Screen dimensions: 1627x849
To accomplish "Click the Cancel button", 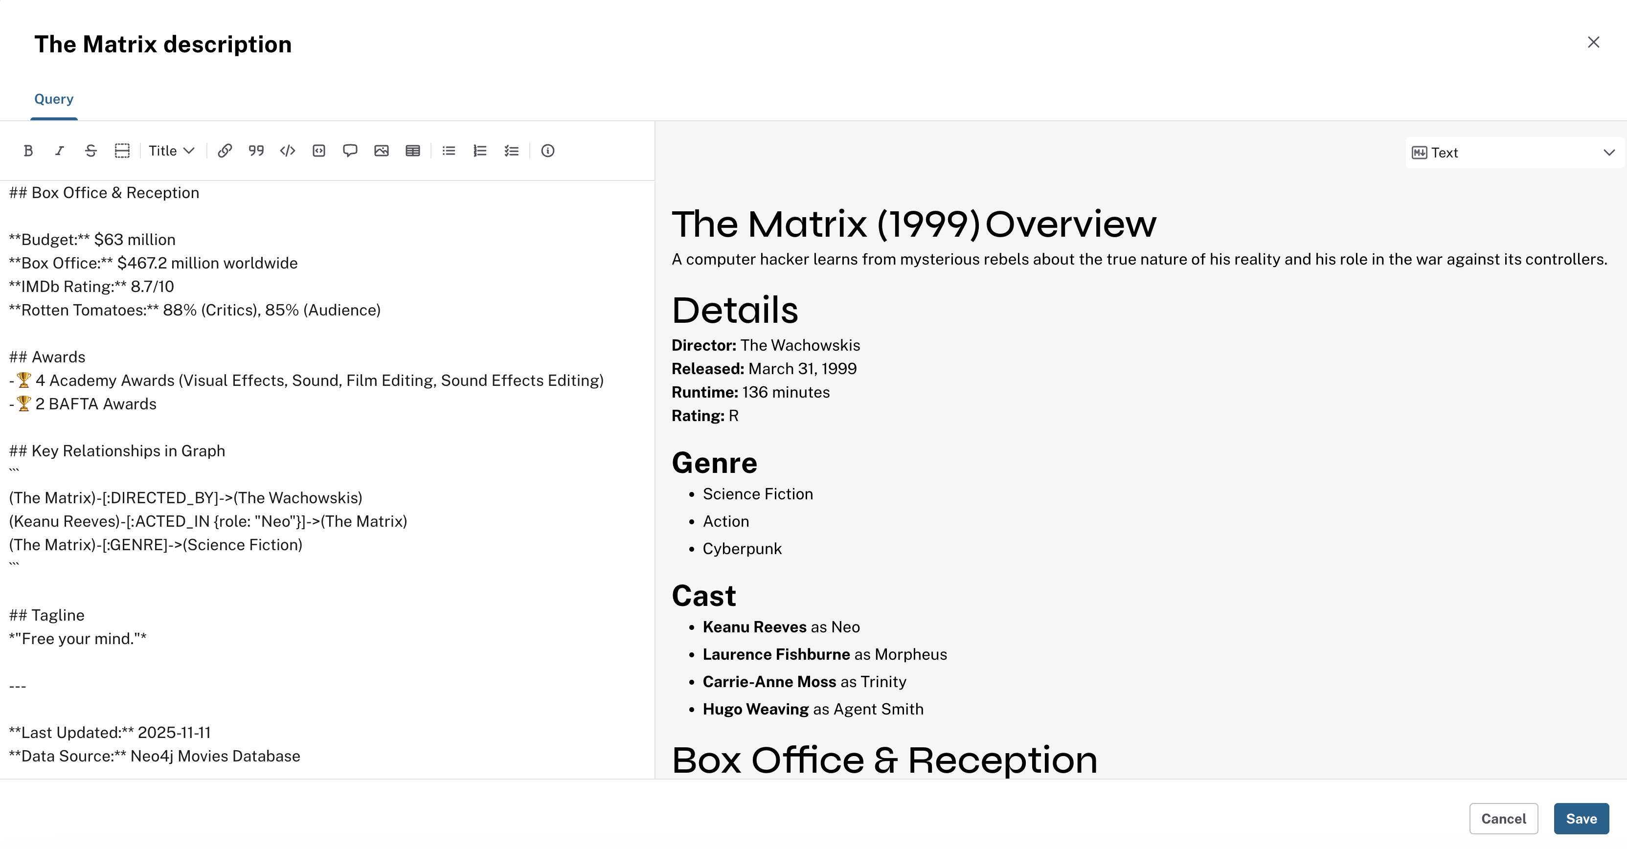I will pos(1503,819).
